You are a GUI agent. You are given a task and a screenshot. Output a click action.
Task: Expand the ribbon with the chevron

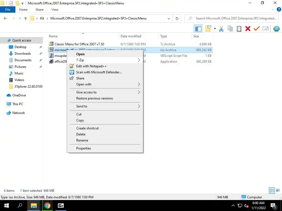click(x=273, y=10)
